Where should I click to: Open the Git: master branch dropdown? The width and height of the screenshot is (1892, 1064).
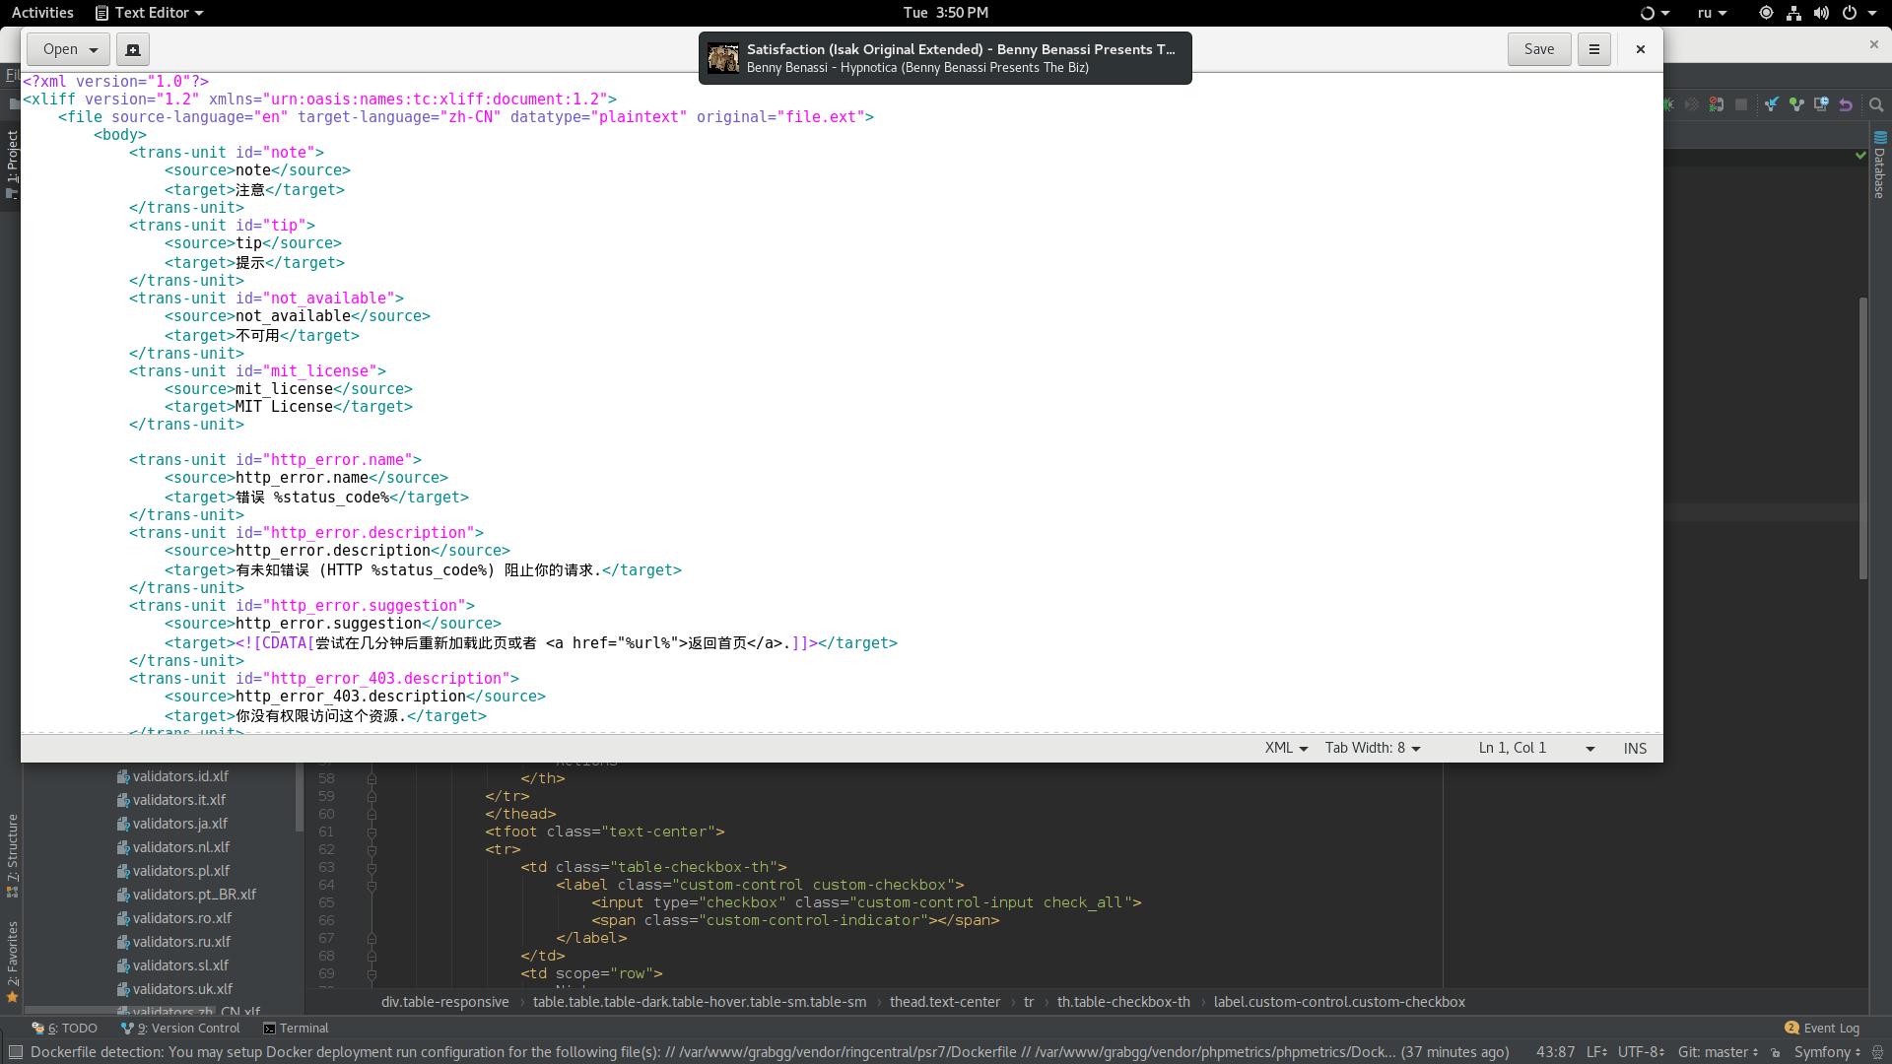coord(1718,1052)
